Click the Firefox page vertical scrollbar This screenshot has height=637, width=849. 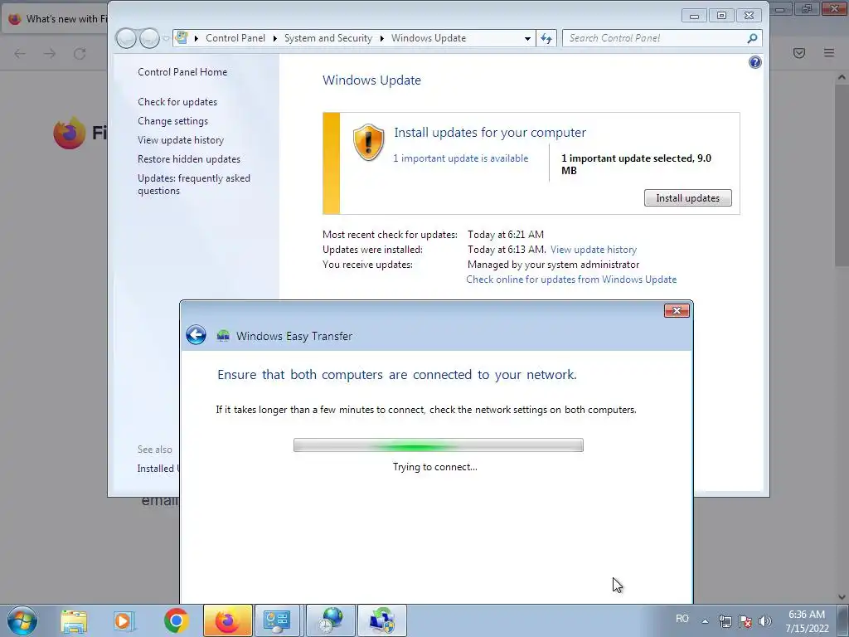842,176
